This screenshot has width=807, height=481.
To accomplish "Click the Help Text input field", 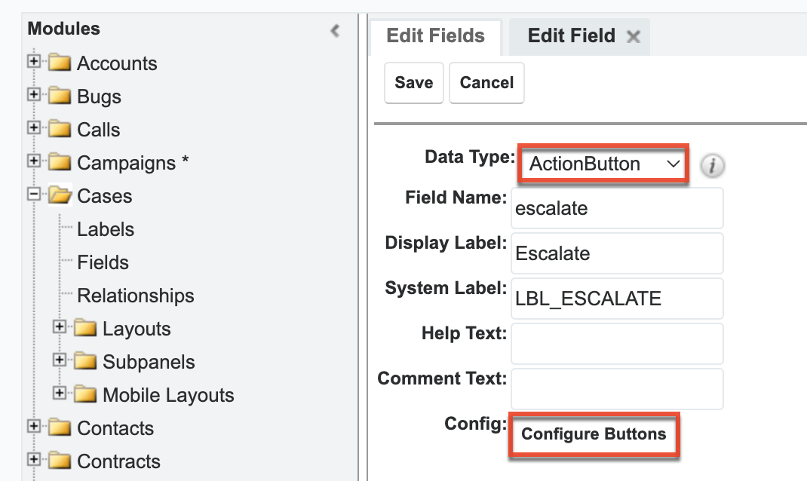I will click(x=617, y=343).
